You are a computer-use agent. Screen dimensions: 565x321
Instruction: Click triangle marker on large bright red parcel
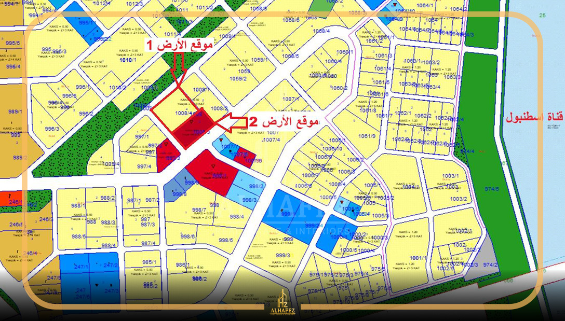coord(213,166)
